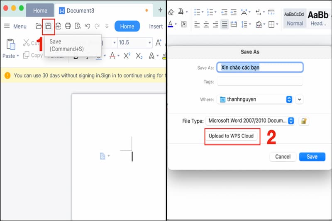Increase font size with A+ icon
This screenshot has width=332, height=221.
(x=159, y=43)
